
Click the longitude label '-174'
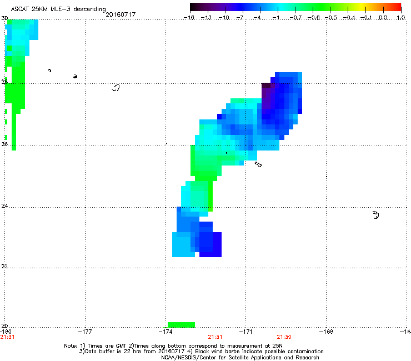(166, 332)
